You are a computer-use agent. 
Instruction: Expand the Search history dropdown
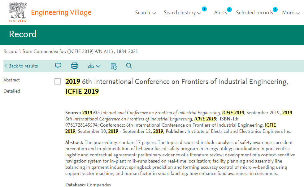click(x=182, y=13)
